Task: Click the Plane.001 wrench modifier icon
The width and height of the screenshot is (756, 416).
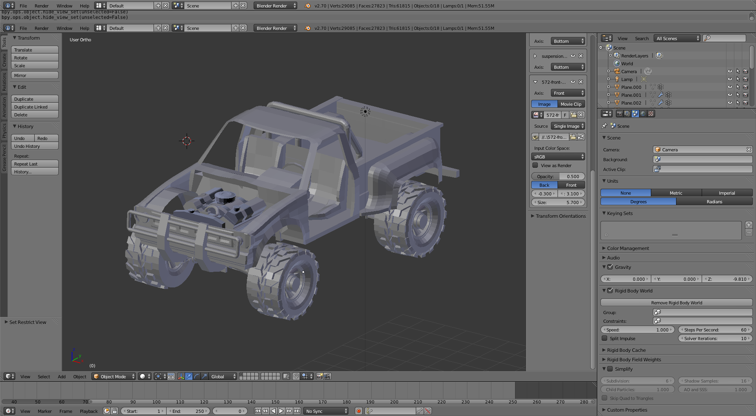Action: (x=661, y=95)
